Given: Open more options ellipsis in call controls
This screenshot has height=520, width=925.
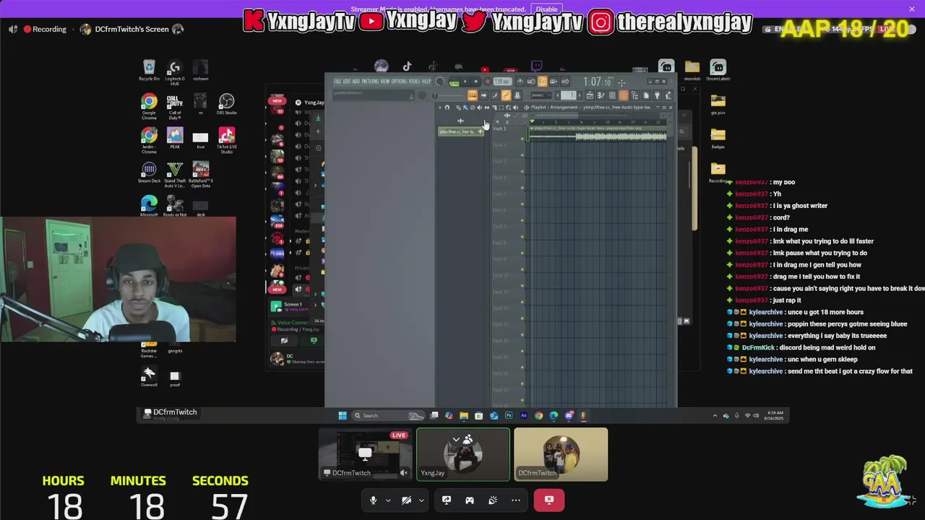Looking at the screenshot, I should tap(516, 500).
